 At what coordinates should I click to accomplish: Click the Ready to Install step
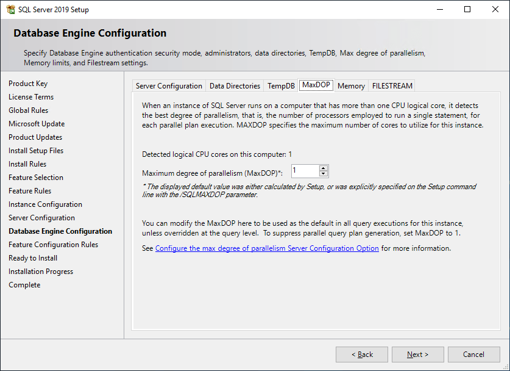pos(33,258)
